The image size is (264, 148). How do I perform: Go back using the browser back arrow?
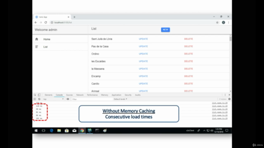pos(36,23)
